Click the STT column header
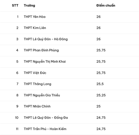 click(x=15, y=6)
